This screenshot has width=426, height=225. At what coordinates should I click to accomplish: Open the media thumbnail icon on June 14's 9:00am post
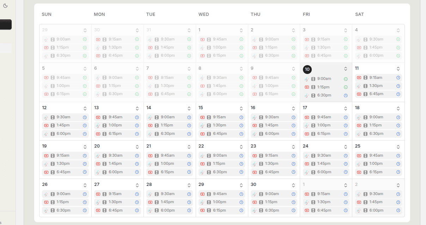coord(156,117)
